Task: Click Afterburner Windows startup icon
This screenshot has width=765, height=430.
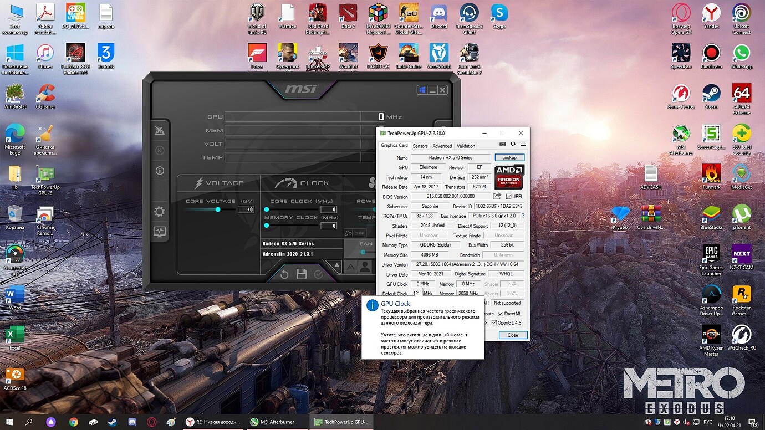Action: pos(422,90)
